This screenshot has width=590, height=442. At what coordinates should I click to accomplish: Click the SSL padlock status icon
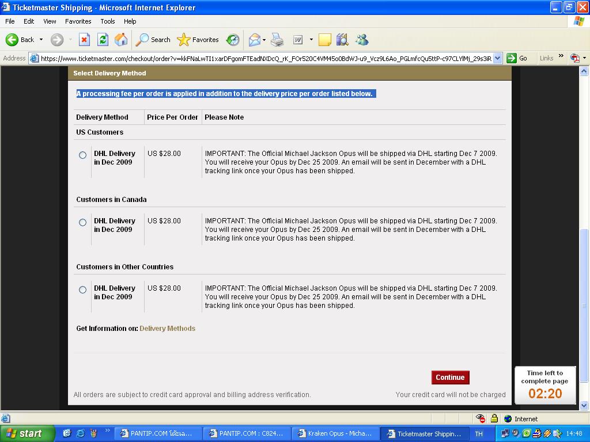pyautogui.click(x=494, y=418)
